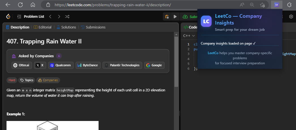Click line number 6 in code editor

click(188, 69)
